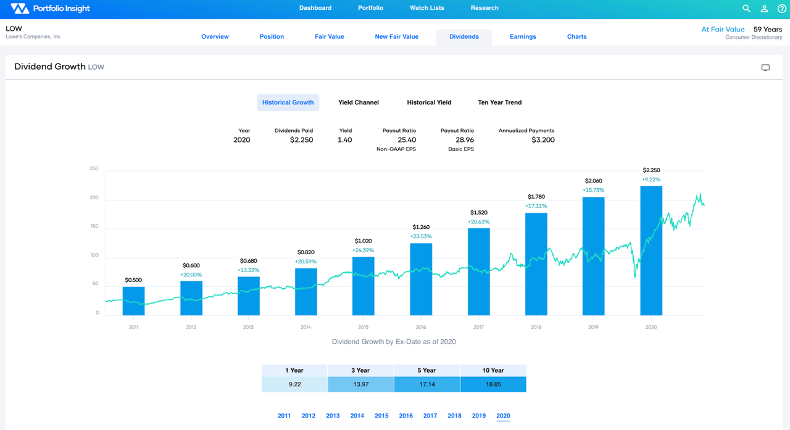The height and width of the screenshot is (430, 790).
Task: Go to the Overview tab
Action: 215,36
